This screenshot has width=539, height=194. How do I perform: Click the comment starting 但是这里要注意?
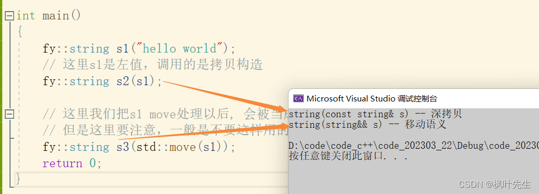coord(165,130)
